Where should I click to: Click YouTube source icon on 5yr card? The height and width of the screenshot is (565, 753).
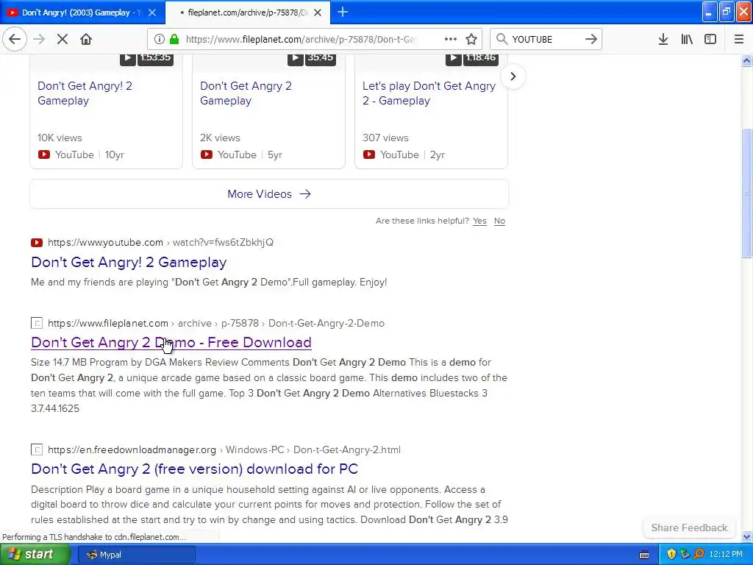click(207, 154)
